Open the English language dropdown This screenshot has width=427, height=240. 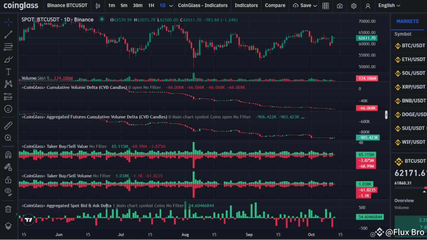coord(389,6)
